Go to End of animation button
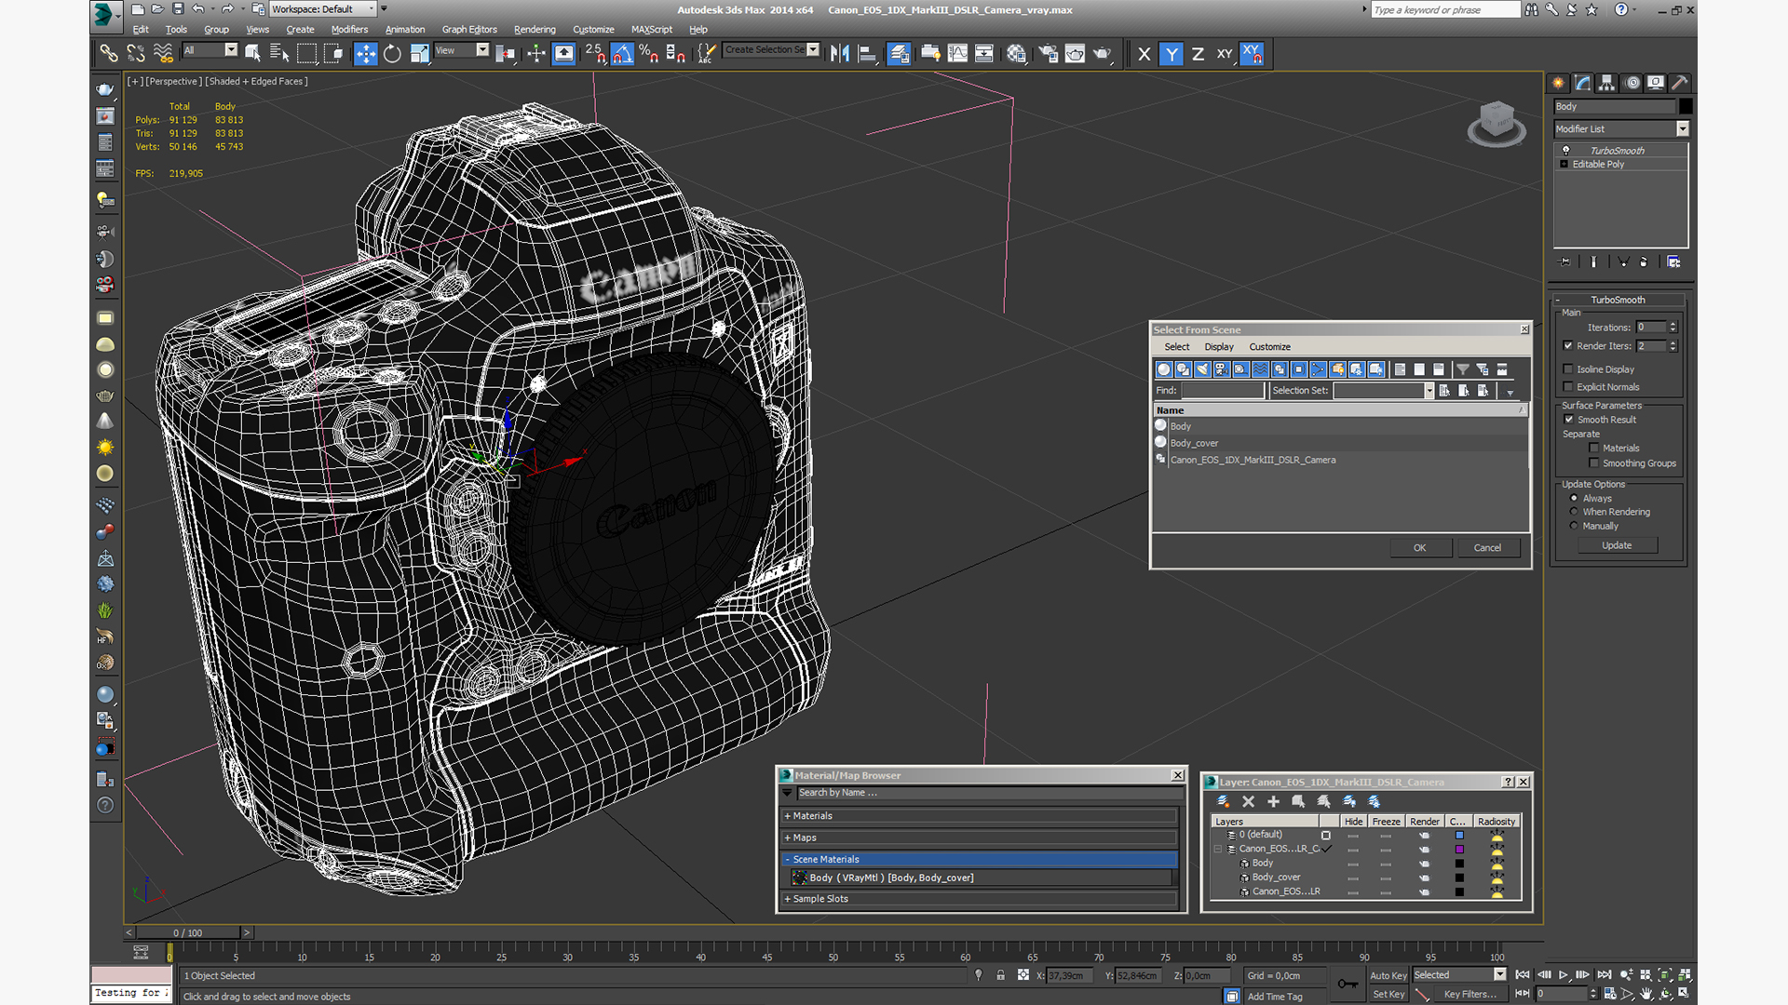The image size is (1788, 1005). point(1605,975)
